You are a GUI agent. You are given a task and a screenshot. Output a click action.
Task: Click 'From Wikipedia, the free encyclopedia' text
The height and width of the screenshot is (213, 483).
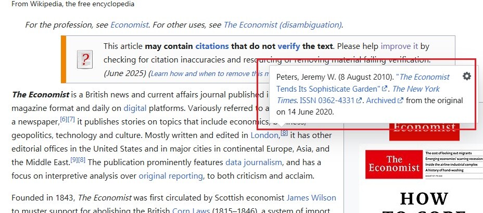point(73,4)
